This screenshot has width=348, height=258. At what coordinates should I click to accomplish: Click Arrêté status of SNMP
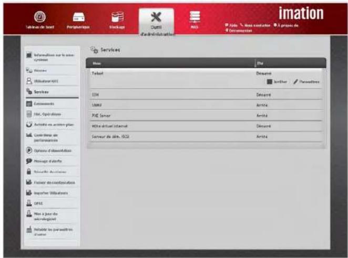[x=262, y=105]
